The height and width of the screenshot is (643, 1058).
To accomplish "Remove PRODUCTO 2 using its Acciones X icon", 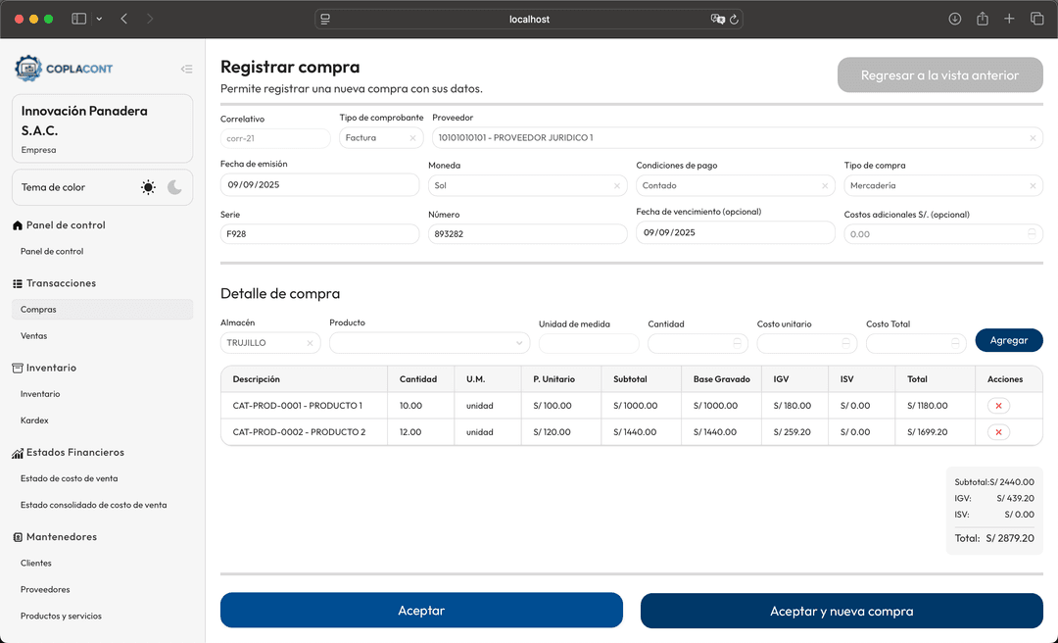I will click(x=997, y=431).
